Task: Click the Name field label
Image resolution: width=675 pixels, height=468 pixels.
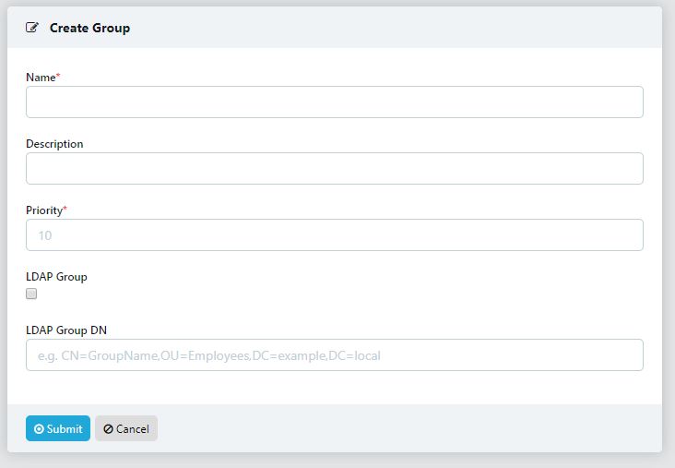Action: [x=41, y=78]
